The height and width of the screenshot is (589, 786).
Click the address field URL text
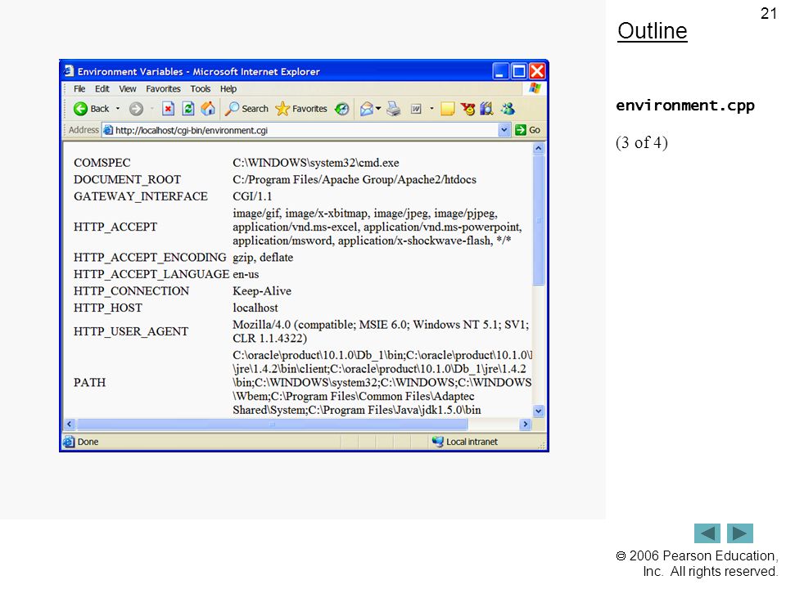tap(192, 130)
